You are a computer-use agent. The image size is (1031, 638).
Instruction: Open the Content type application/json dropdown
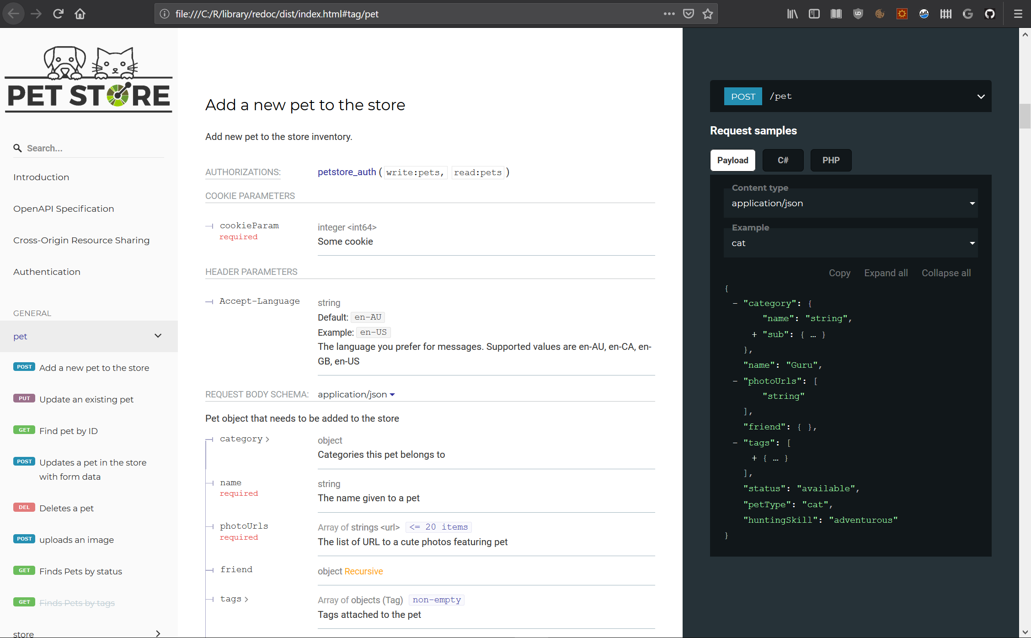pyautogui.click(x=850, y=204)
